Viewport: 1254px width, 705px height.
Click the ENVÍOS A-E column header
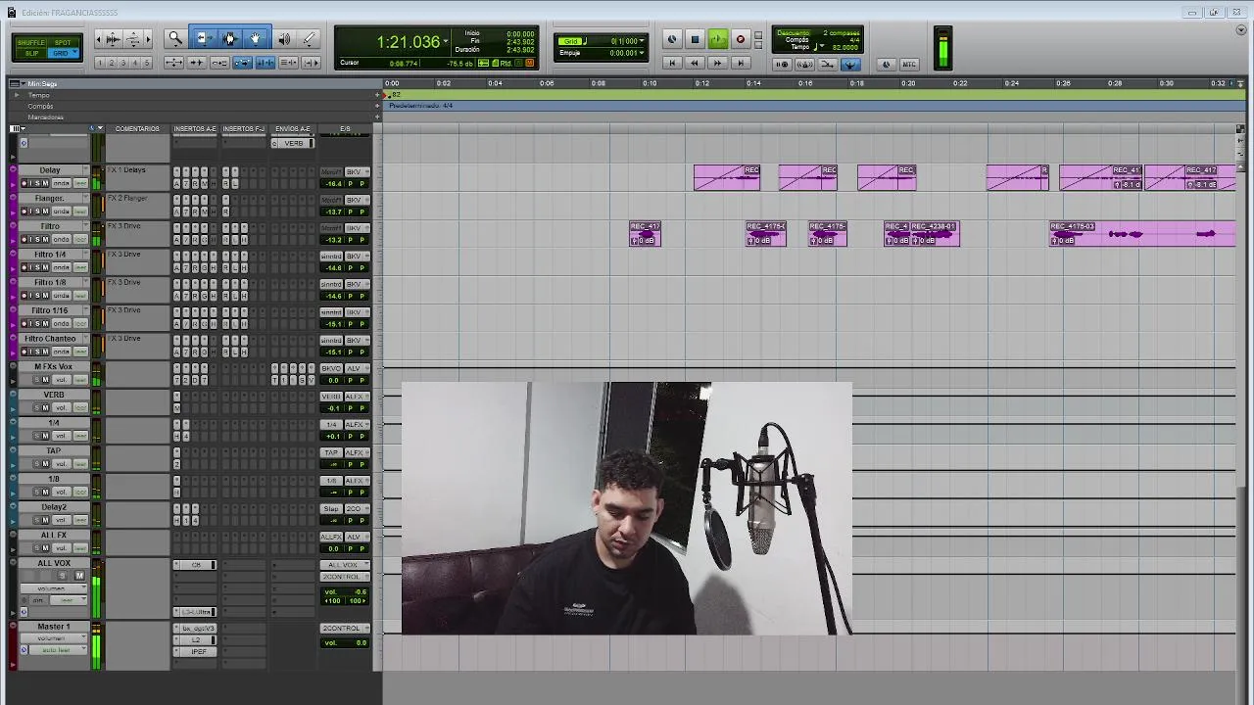293,129
